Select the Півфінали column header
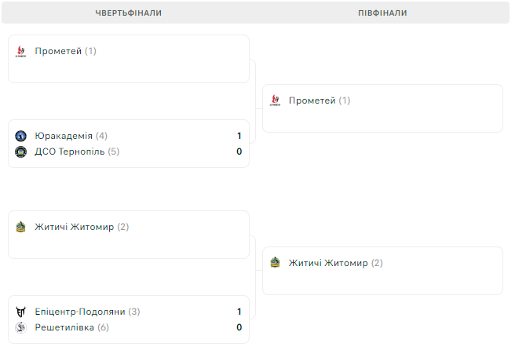Screen dimensions: 515x354 coord(382,13)
